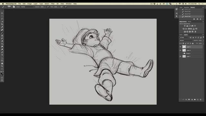Select the Healing Brush tool
The height and width of the screenshot is (116, 206).
2,30
